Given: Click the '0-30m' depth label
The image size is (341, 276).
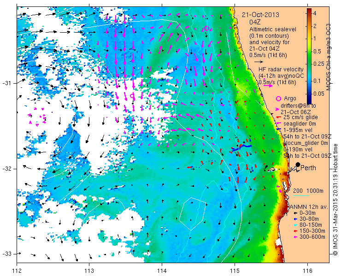Looking at the screenshot, I should 307,213.
